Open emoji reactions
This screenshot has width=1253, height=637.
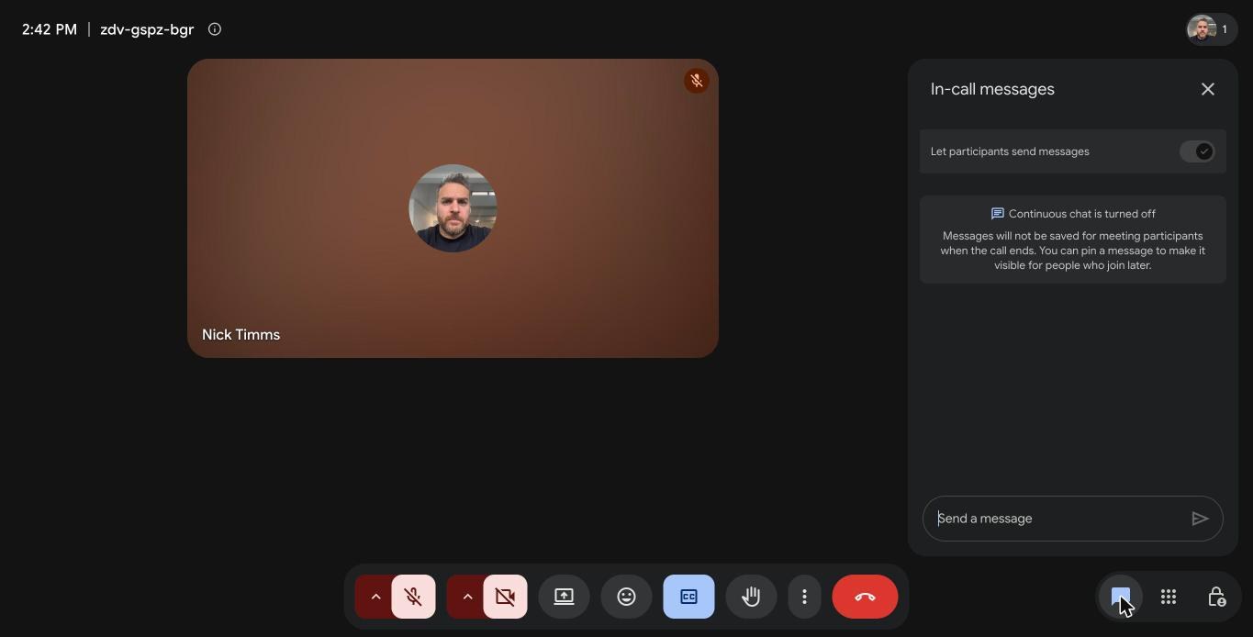click(x=626, y=597)
